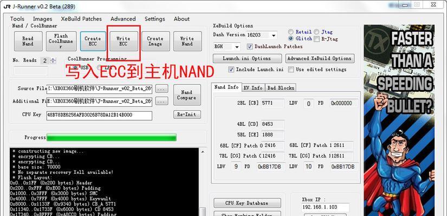447x216 pixels.
Task: Toggle the DashLaunch Patches checkbox
Action: tap(250, 46)
